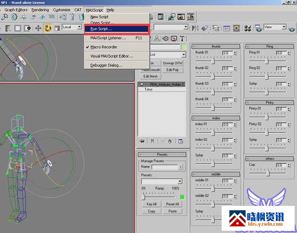Image resolution: width=297 pixels, height=233 pixels.
Task: Collapse the others rollout
Action: point(269,159)
